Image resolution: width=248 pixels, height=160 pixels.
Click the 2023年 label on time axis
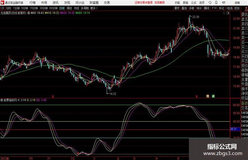pos(5,158)
